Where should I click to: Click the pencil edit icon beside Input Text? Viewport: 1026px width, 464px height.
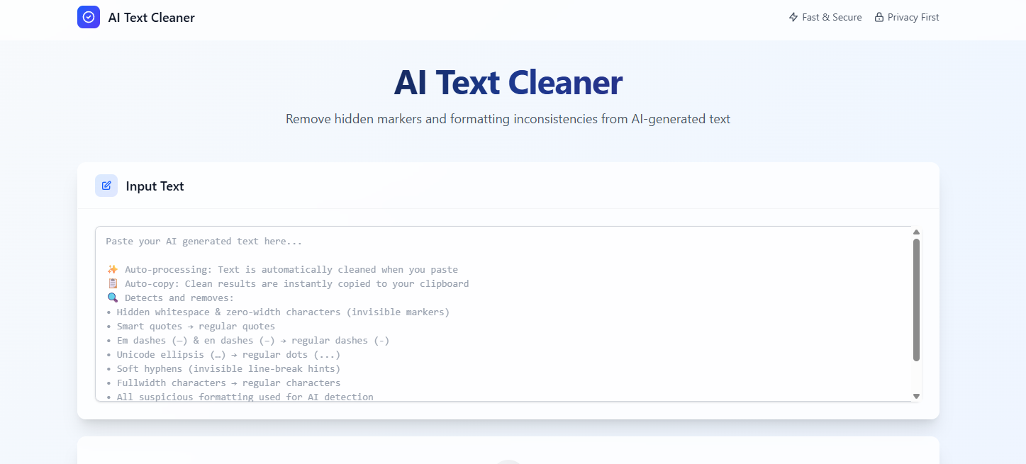point(106,186)
